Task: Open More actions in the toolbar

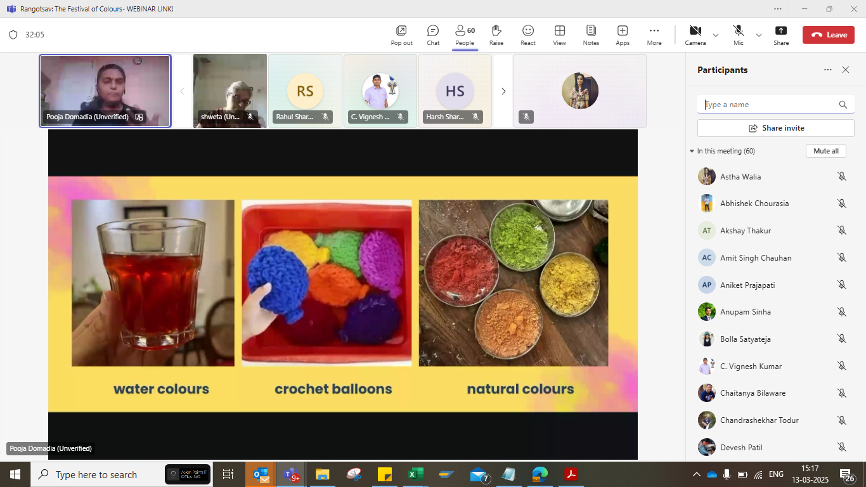Action: coord(654,34)
